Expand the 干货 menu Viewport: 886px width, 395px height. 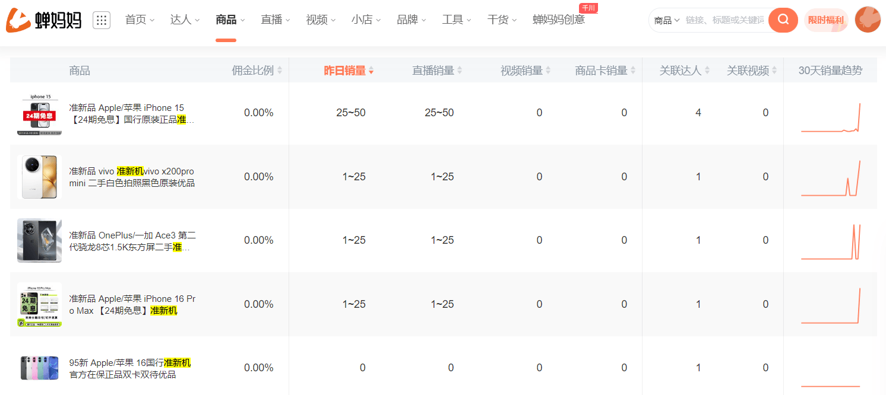[502, 20]
